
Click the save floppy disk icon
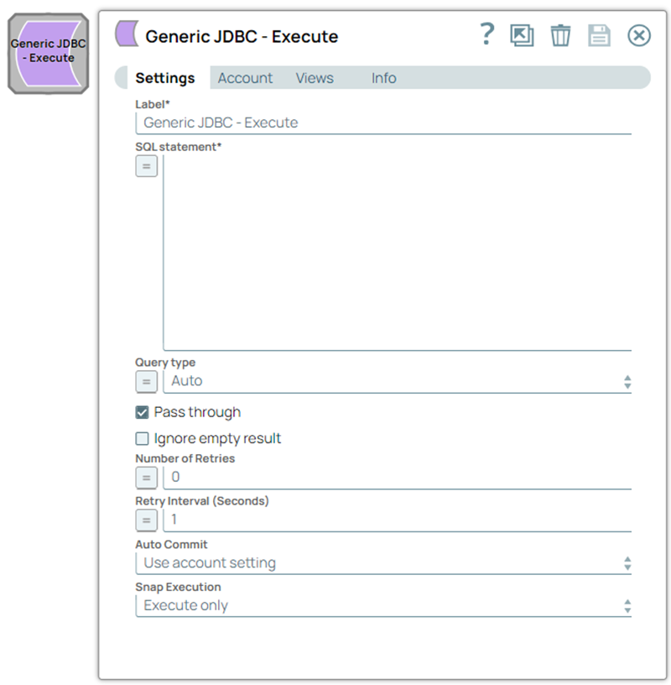pos(599,35)
